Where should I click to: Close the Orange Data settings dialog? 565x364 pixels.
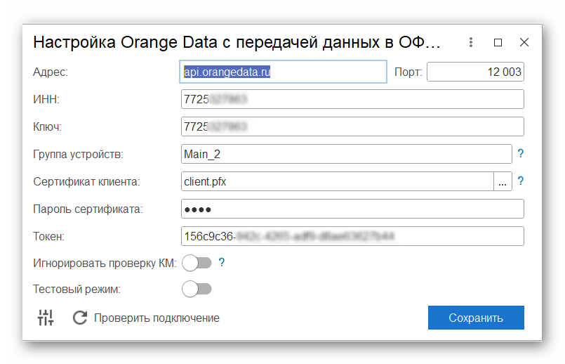[x=524, y=42]
